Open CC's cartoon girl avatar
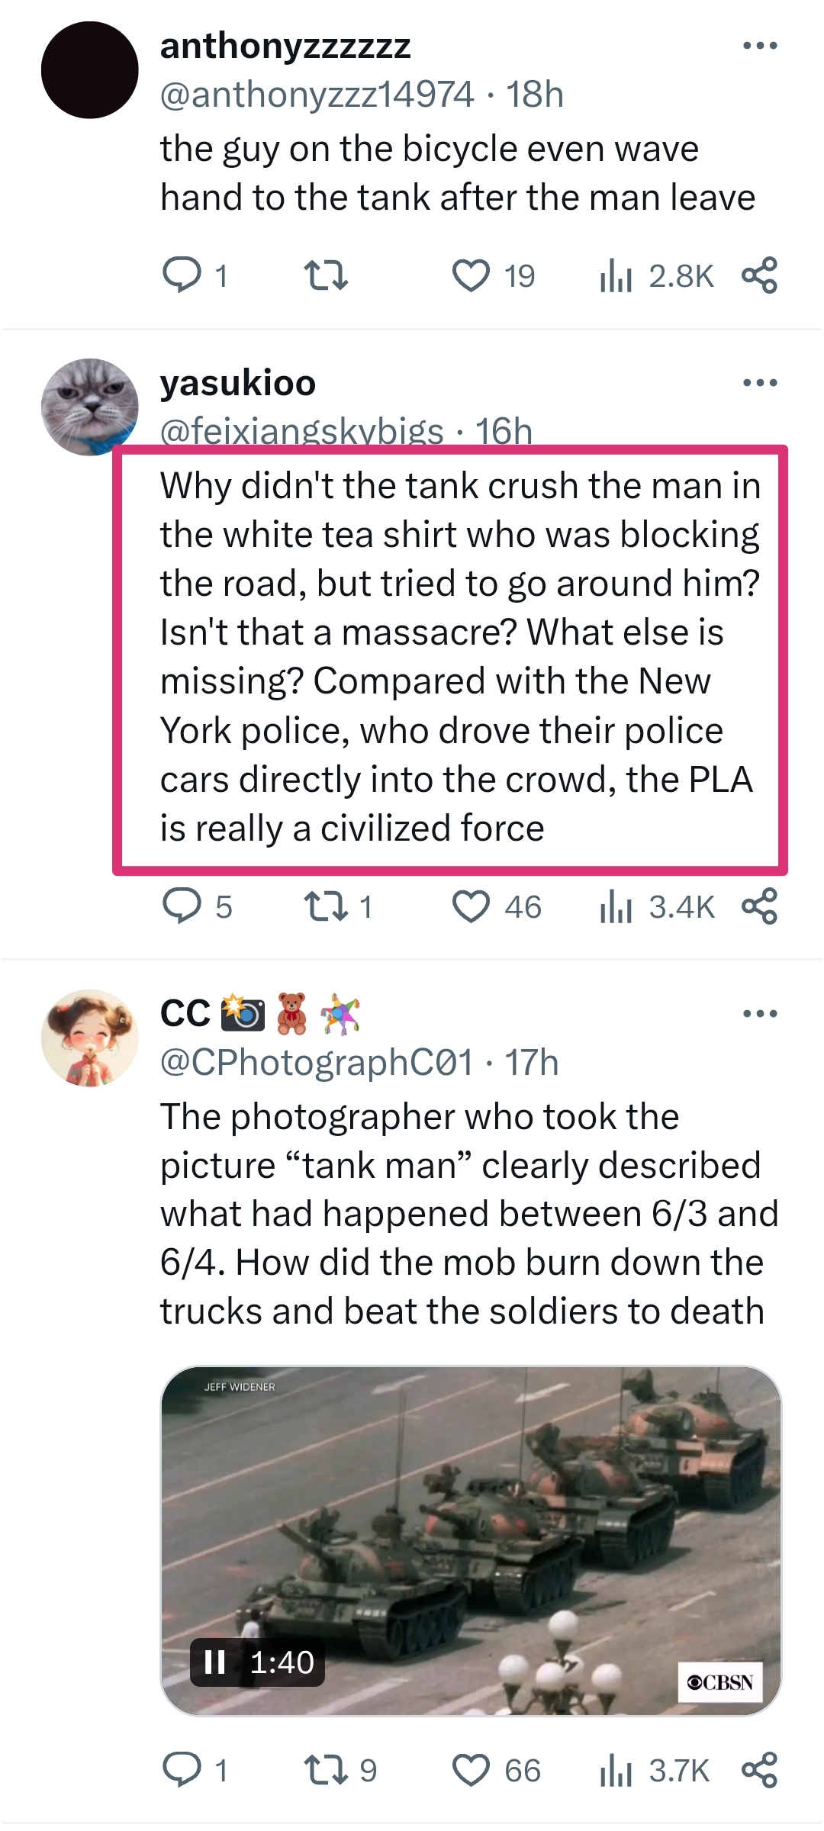 89,1038
